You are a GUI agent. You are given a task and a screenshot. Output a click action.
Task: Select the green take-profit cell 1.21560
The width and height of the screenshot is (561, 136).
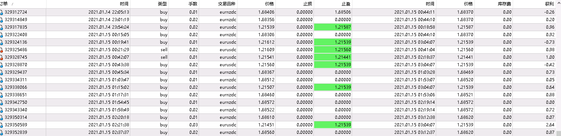333,49
